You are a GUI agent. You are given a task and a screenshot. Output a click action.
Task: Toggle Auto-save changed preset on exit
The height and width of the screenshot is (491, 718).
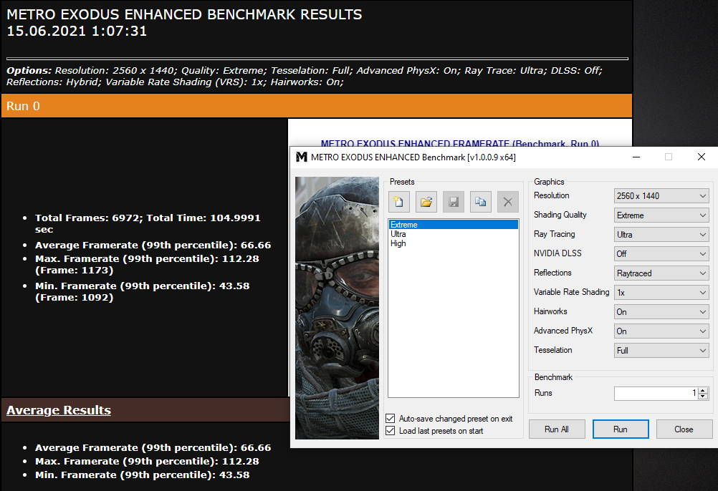tap(390, 418)
